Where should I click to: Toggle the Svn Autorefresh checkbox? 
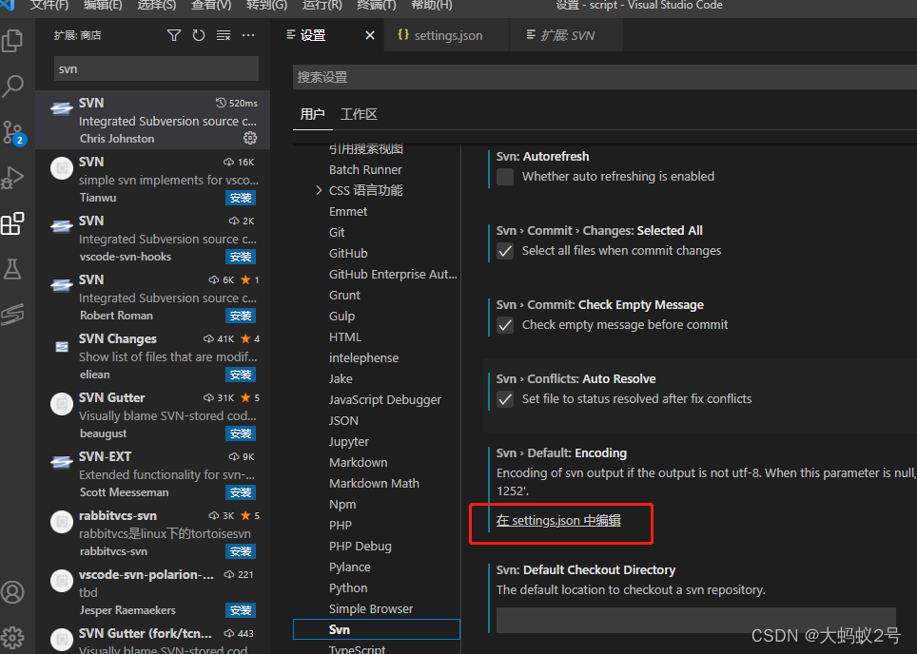point(505,177)
